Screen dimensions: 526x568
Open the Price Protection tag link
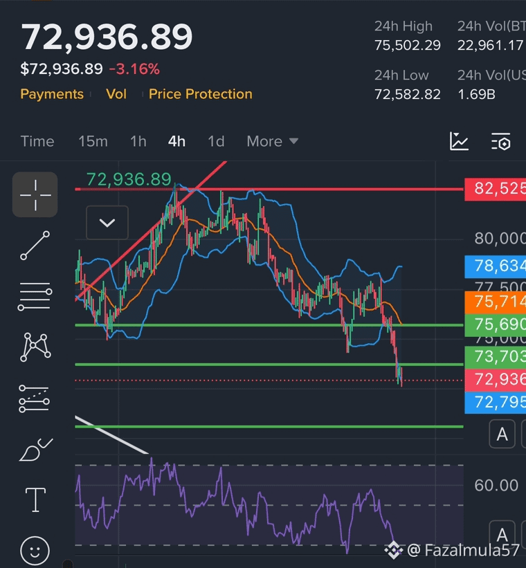[x=201, y=94]
